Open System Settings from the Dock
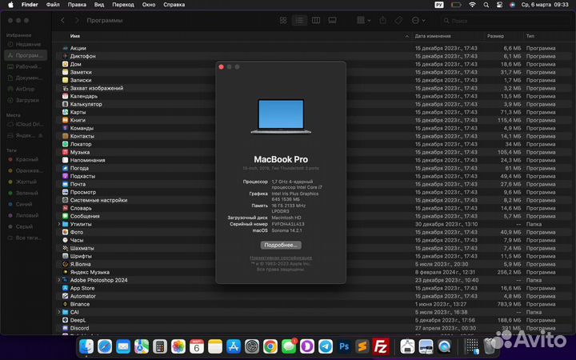The height and width of the screenshot is (360, 576). click(252, 346)
